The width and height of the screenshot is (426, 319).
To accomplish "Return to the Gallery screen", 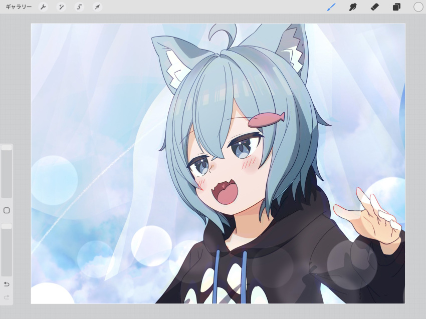I will 18,7.
